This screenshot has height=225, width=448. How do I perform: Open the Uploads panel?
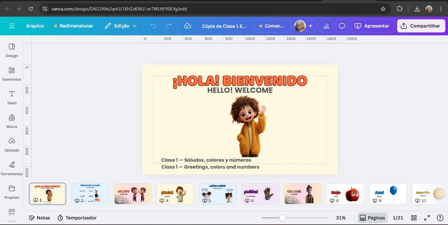pyautogui.click(x=12, y=144)
